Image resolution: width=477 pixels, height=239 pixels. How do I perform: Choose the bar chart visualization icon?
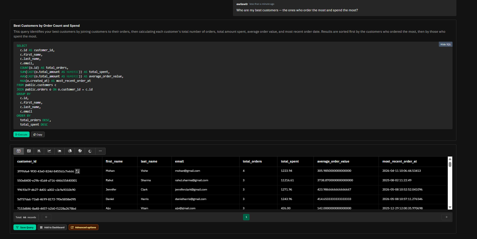click(39, 151)
